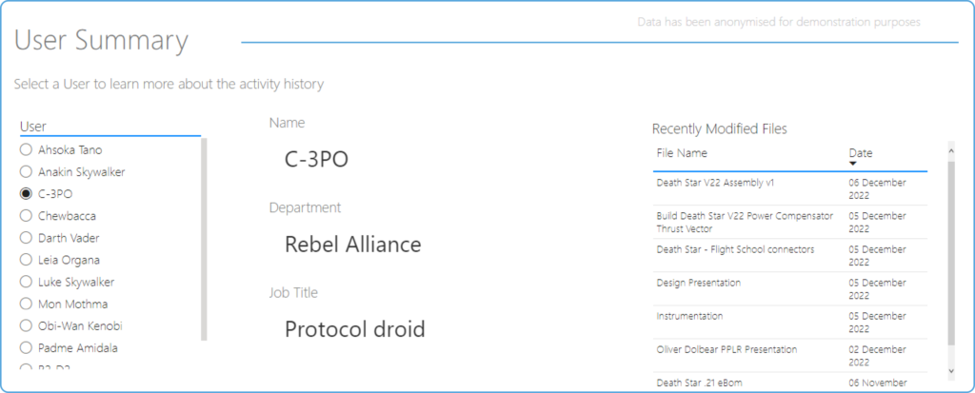This screenshot has width=975, height=393.
Task: Click the Recently Modified Files scrollbar thumb
Action: (951, 252)
